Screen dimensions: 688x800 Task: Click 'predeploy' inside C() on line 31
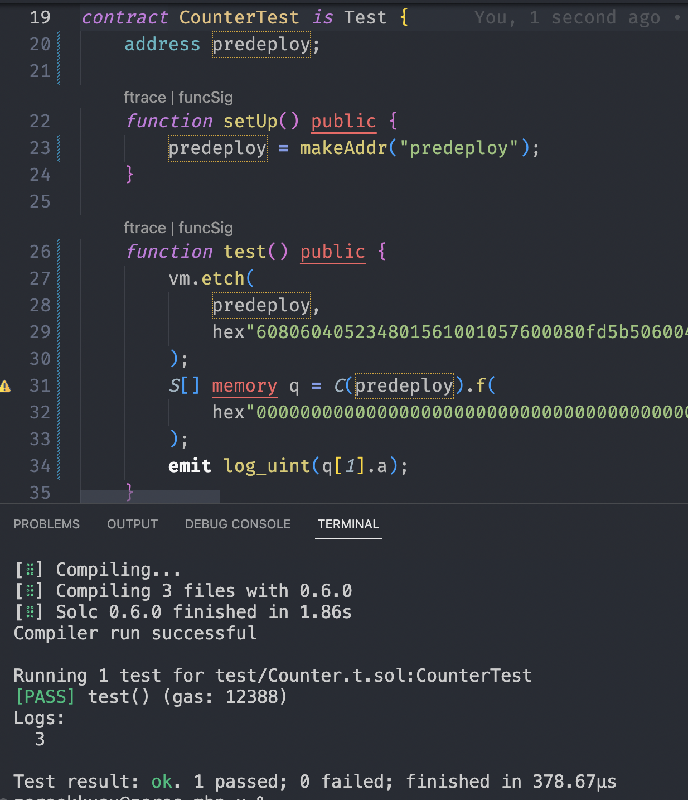(404, 385)
